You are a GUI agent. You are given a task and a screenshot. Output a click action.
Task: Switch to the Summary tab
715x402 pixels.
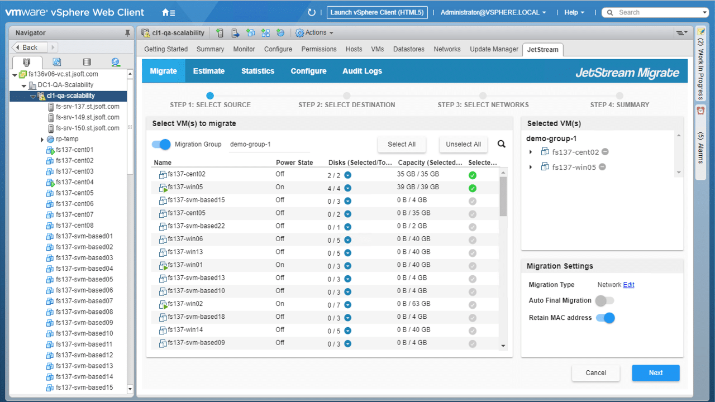(x=211, y=49)
